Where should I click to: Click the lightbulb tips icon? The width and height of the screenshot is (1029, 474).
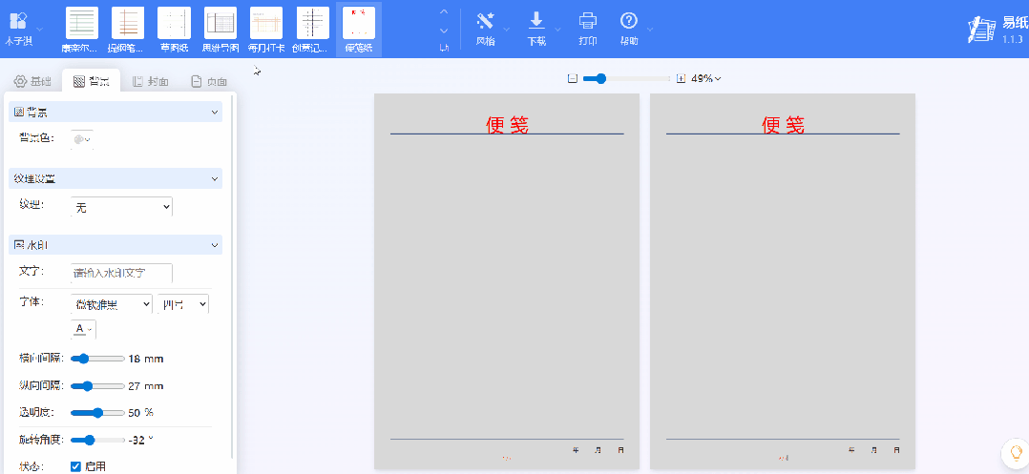pyautogui.click(x=1016, y=453)
